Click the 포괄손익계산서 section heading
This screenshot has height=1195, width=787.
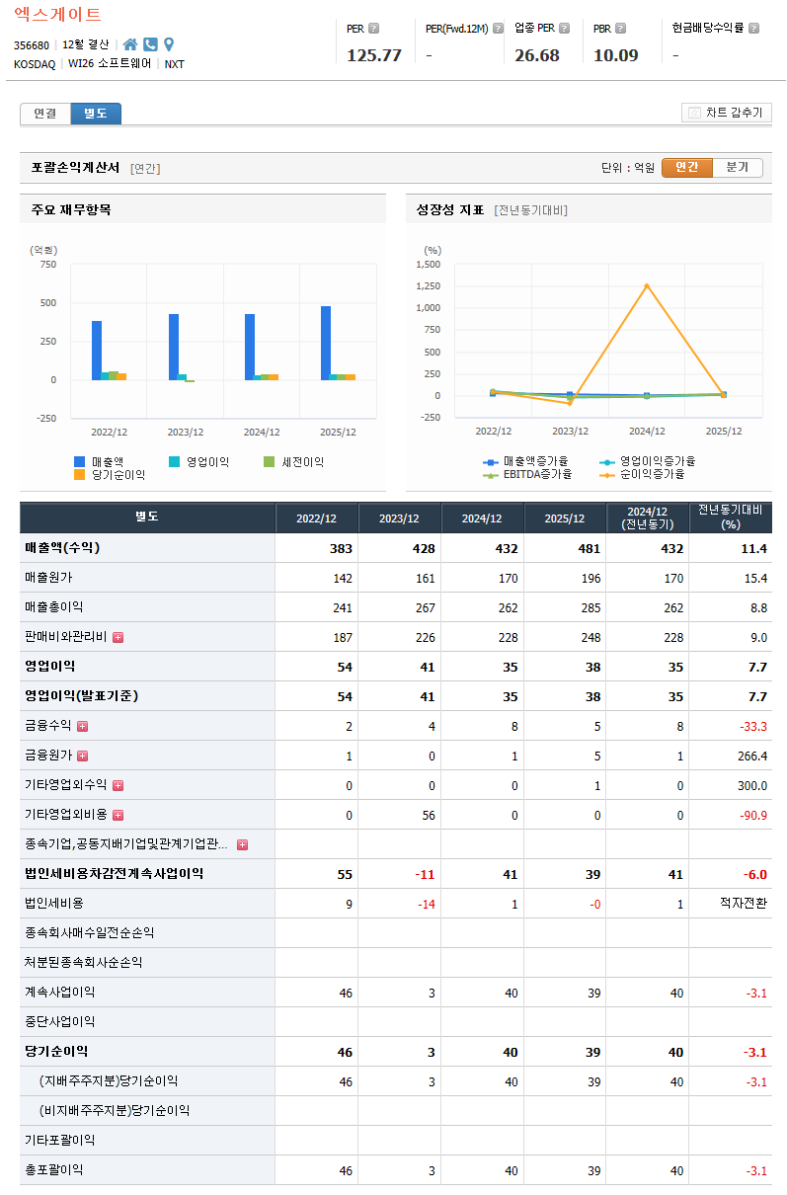75,168
